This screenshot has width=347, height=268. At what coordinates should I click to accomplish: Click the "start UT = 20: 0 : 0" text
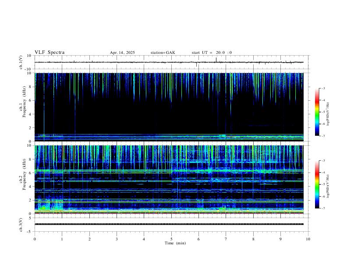pyautogui.click(x=212, y=53)
